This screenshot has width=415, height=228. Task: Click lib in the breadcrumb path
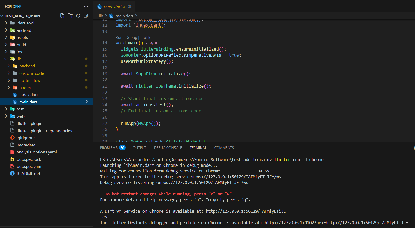tap(101, 16)
